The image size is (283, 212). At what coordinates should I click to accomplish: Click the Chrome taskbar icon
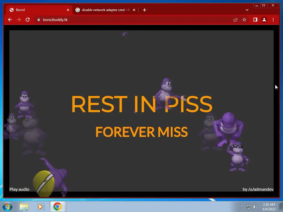click(57, 206)
